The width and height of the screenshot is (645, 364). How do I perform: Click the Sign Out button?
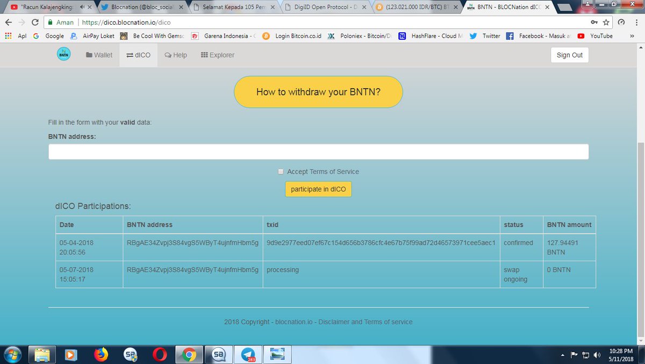click(x=570, y=55)
